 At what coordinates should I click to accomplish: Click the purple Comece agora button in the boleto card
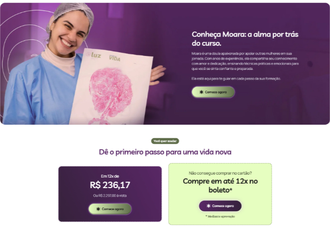click(220, 206)
